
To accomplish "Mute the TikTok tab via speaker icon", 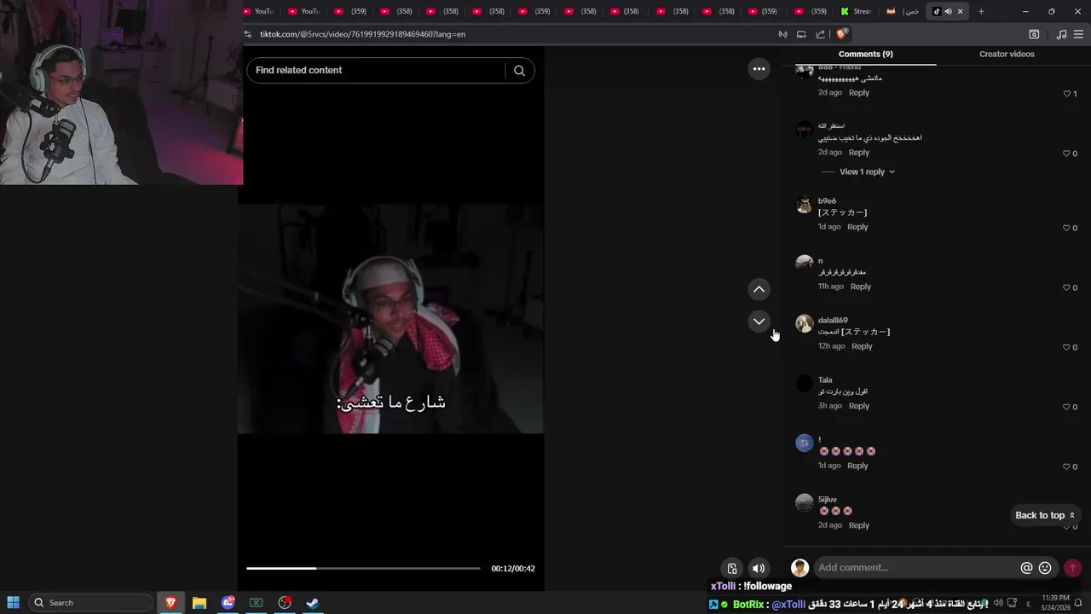I will click(948, 11).
